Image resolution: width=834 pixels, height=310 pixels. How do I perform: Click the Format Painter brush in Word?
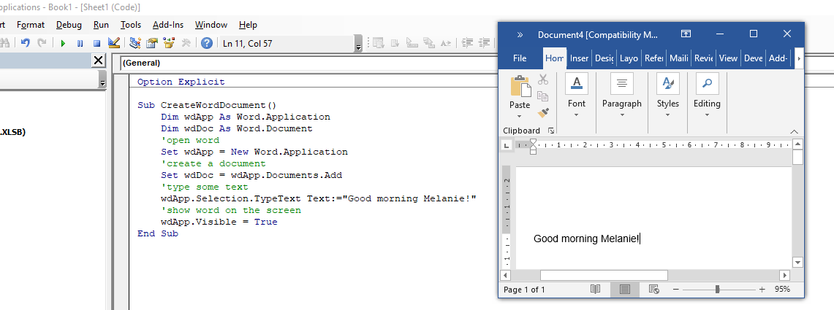543,112
